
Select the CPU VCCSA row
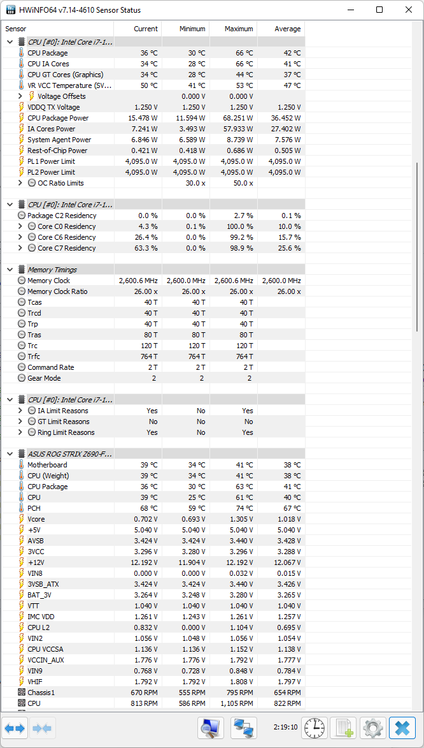pos(153,649)
